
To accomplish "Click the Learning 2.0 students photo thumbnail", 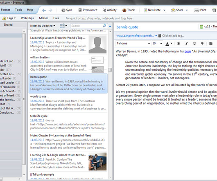I will 97,161.
